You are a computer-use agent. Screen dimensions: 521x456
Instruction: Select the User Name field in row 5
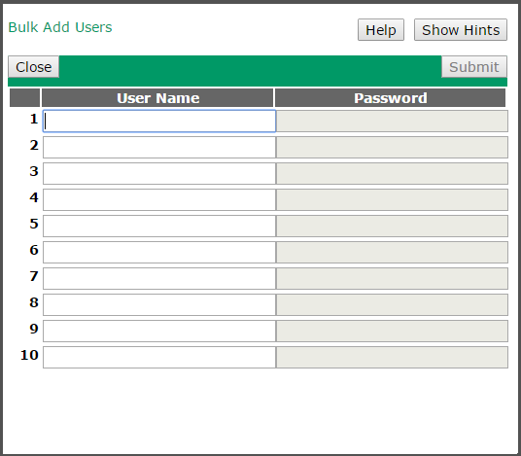159,226
